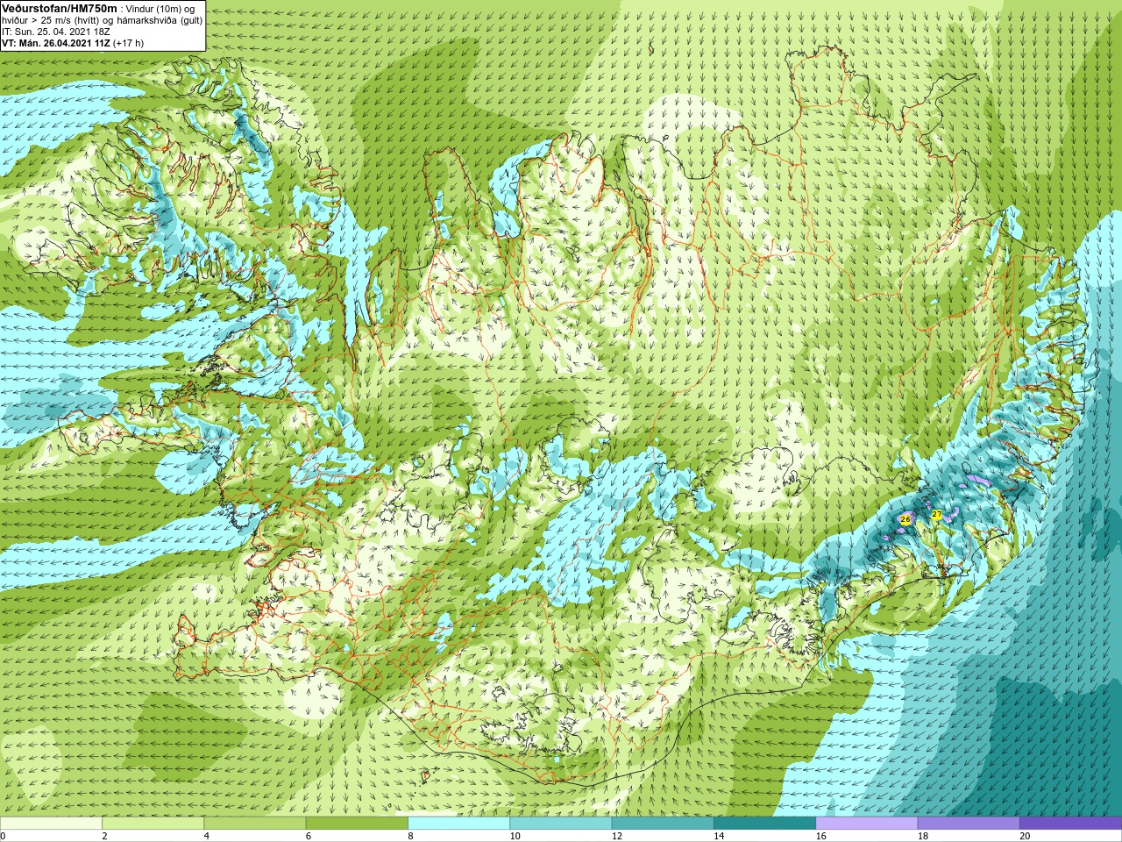Select the teal 12–14 m/s legend swatch
The image size is (1122, 842).
(663, 824)
